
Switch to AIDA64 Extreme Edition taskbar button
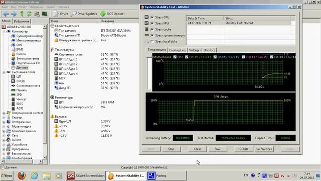(x=86, y=175)
